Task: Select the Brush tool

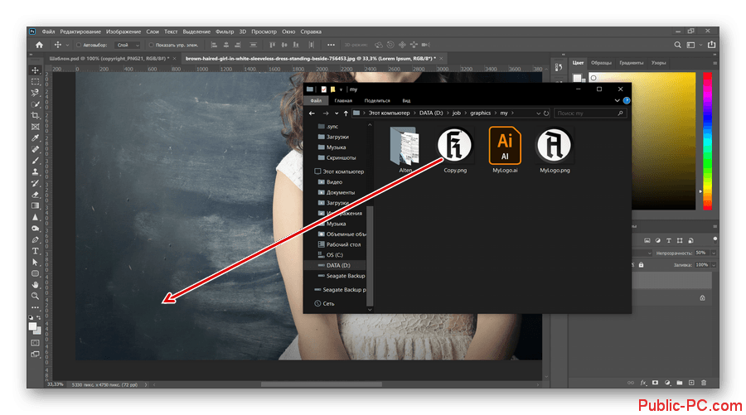Action: click(x=35, y=161)
